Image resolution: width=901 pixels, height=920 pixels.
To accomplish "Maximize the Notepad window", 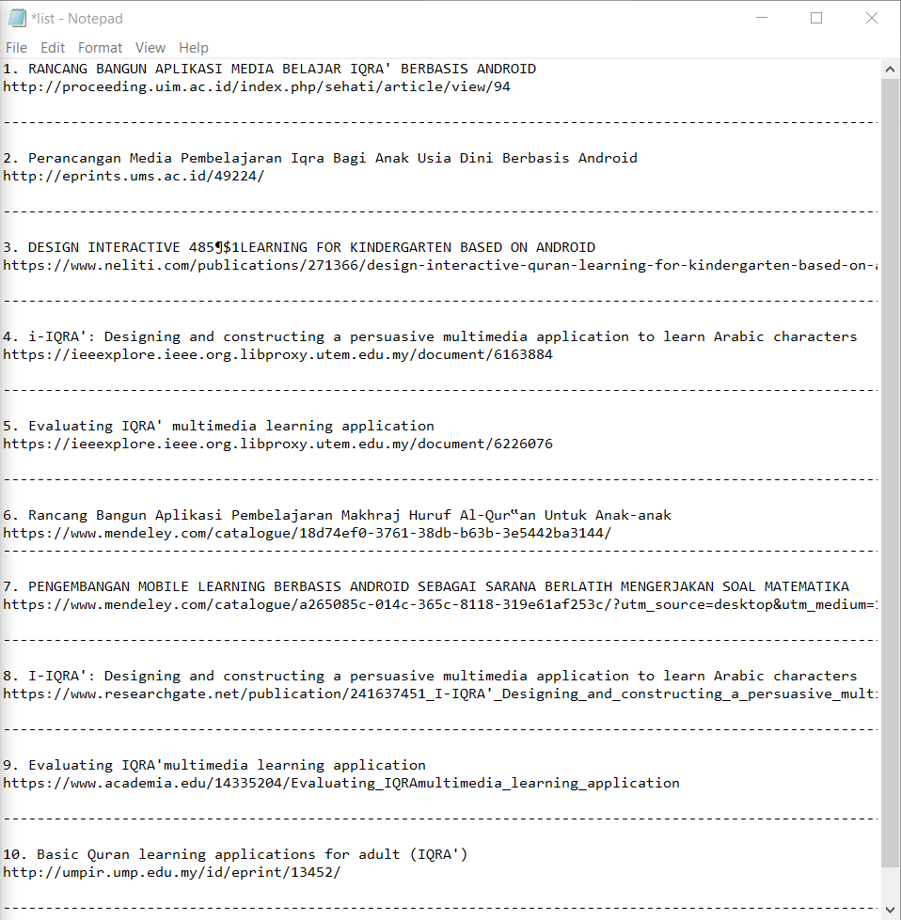I will click(816, 18).
